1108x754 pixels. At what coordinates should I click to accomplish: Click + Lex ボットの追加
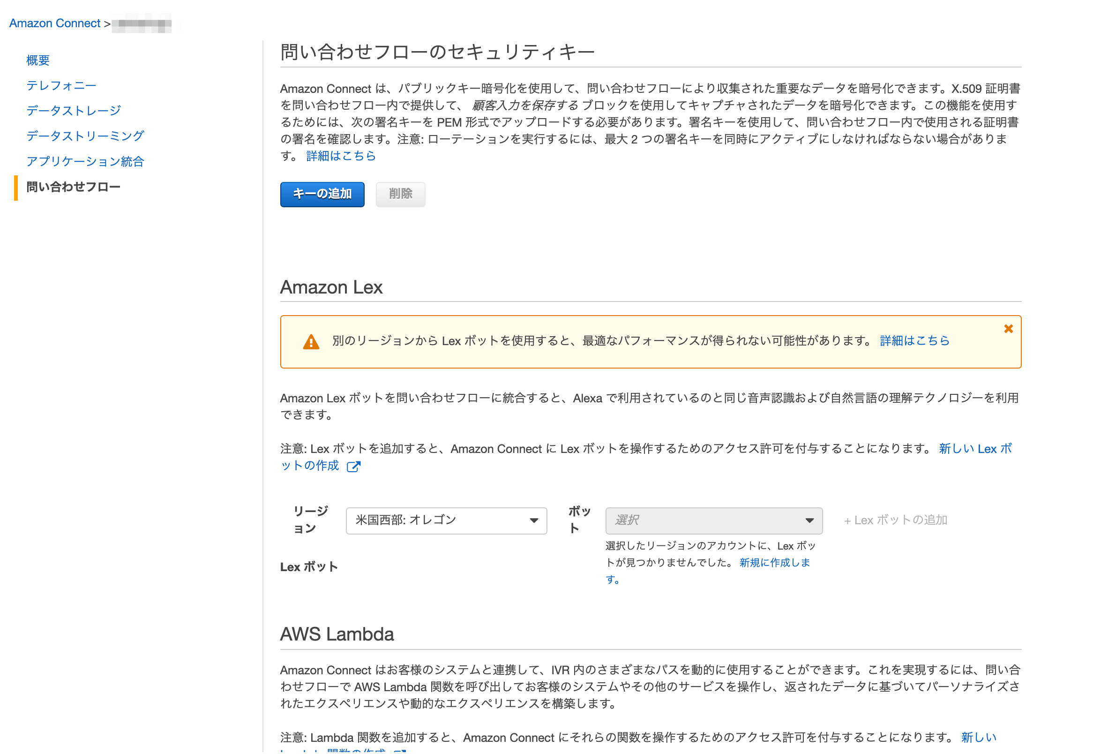pyautogui.click(x=895, y=520)
